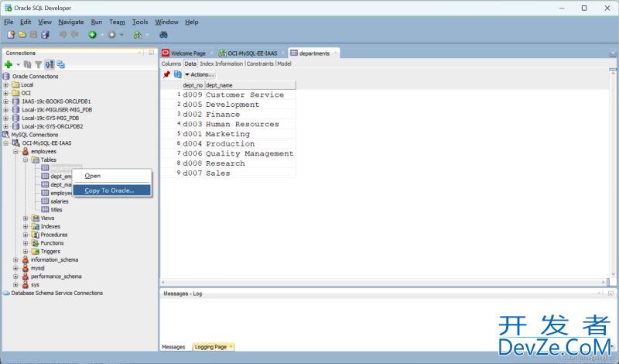Select the Messages tab in log panel

(173, 347)
